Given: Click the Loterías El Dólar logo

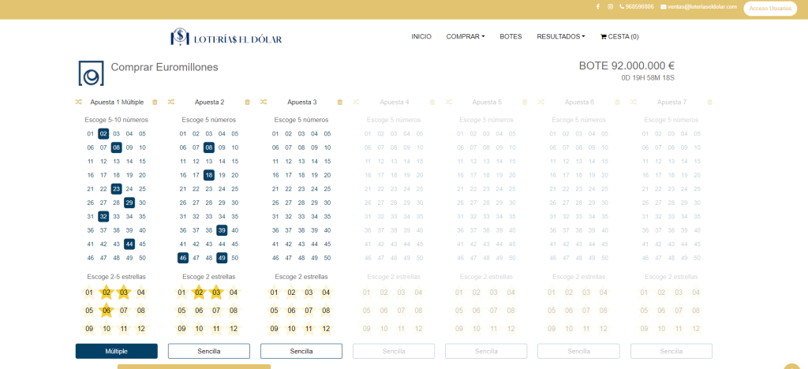Looking at the screenshot, I should 226,36.
